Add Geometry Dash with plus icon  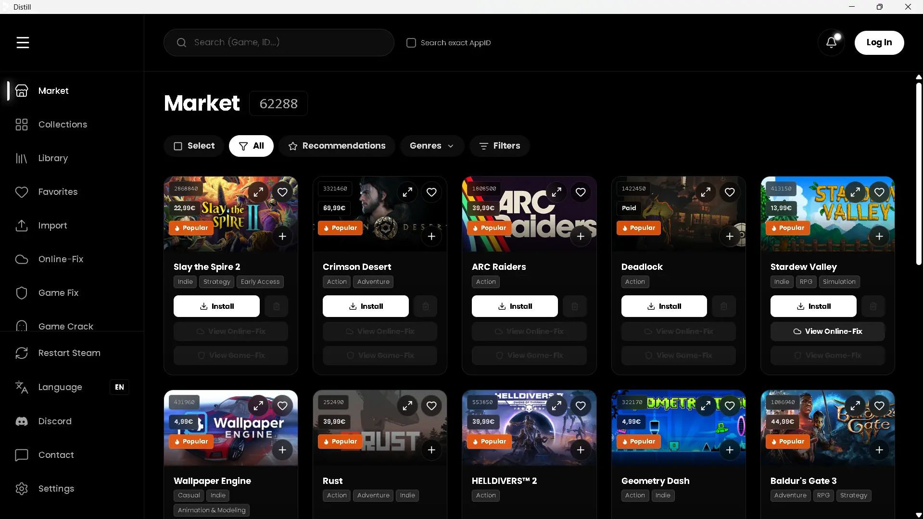(730, 450)
